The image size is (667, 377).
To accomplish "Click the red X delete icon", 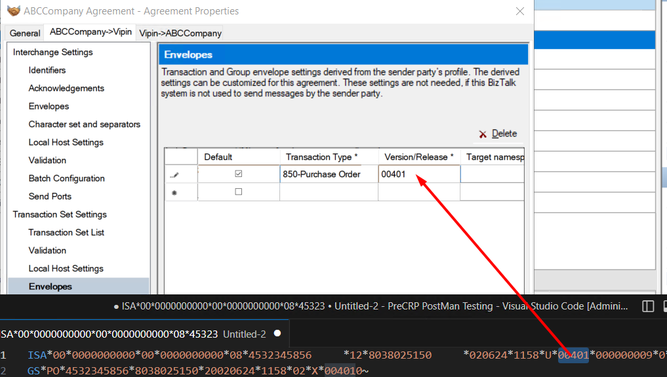I will (x=483, y=134).
